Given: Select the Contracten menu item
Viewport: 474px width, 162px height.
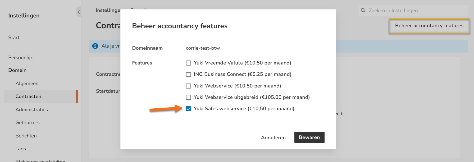Looking at the screenshot, I should pos(28,96).
